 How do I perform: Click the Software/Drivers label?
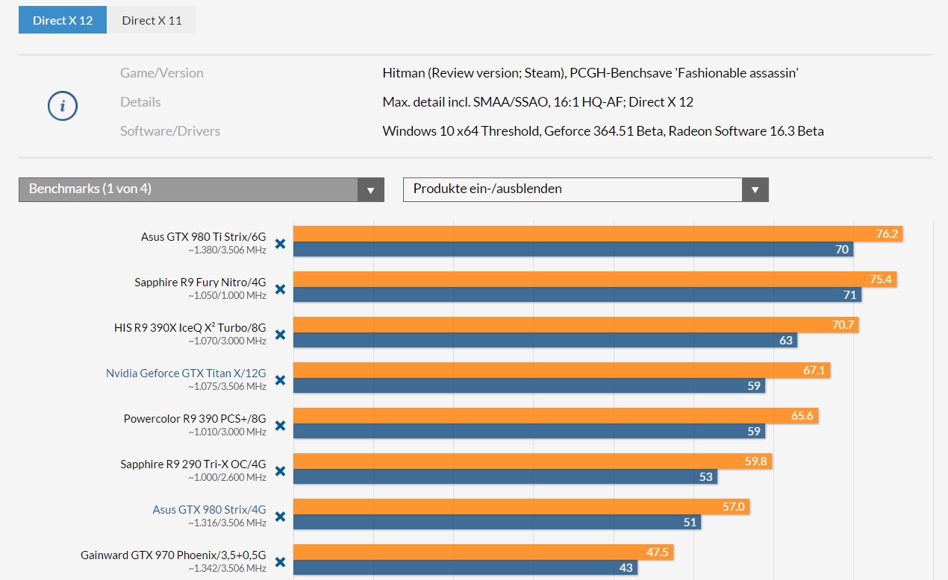pos(170,131)
